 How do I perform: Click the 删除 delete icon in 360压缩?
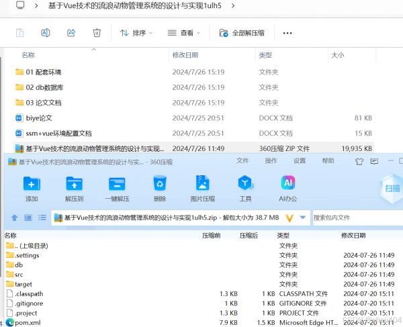(x=160, y=189)
